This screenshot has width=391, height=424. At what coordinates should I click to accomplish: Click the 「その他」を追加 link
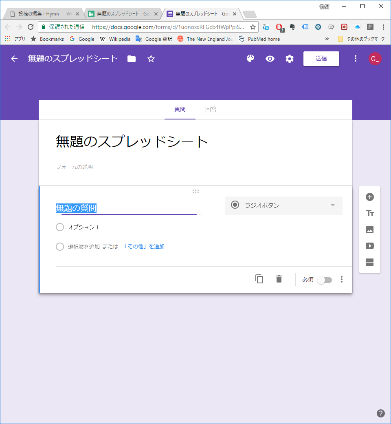tap(144, 247)
